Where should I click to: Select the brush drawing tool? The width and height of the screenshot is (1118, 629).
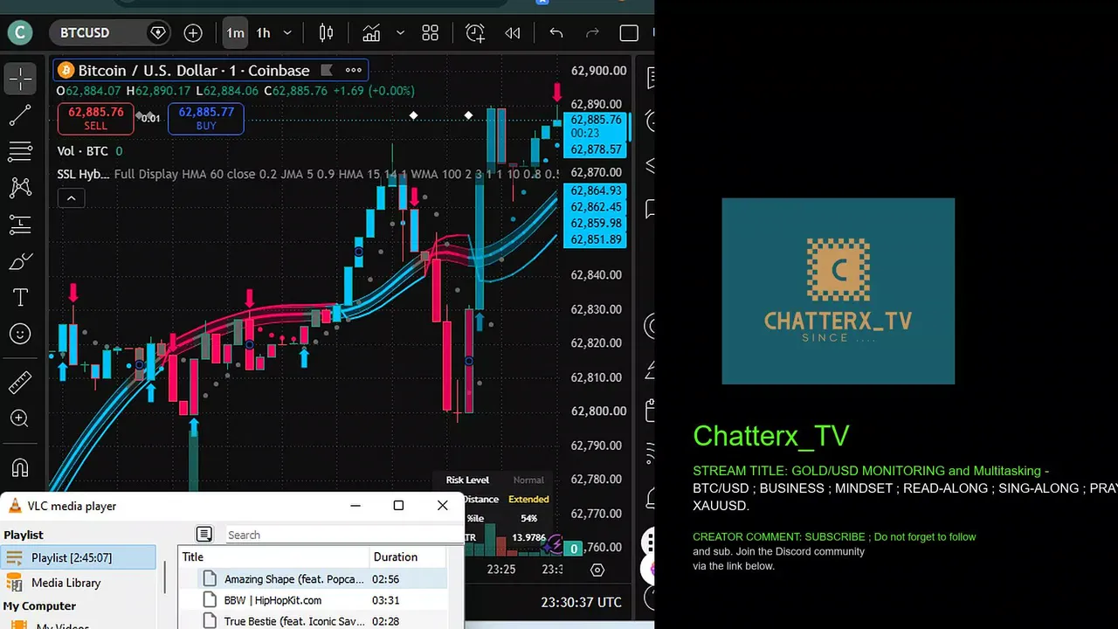pos(20,261)
